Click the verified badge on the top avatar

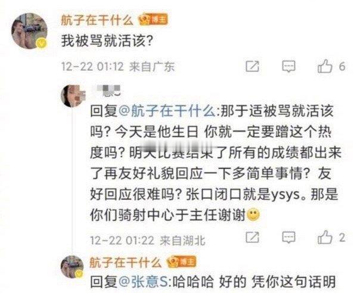42,43
